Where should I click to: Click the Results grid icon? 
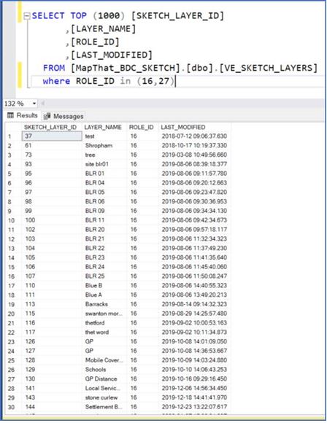click(10, 116)
